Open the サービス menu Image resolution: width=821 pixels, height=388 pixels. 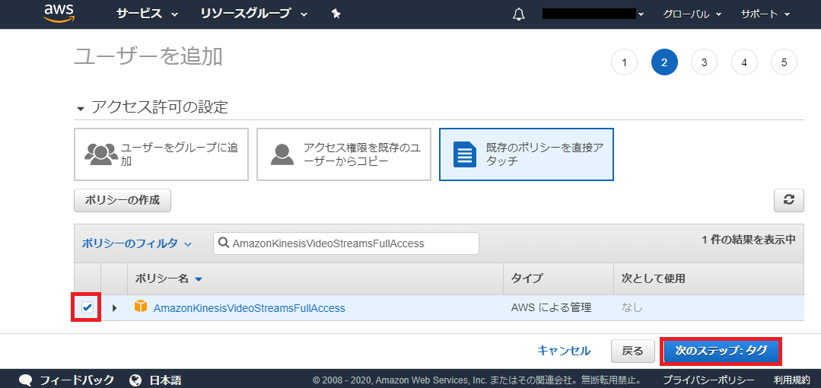coord(147,14)
